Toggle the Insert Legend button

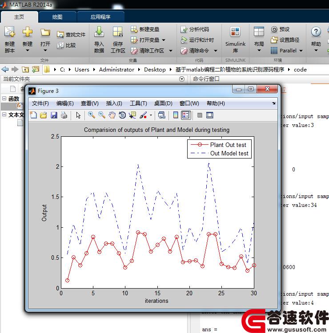click(186, 115)
